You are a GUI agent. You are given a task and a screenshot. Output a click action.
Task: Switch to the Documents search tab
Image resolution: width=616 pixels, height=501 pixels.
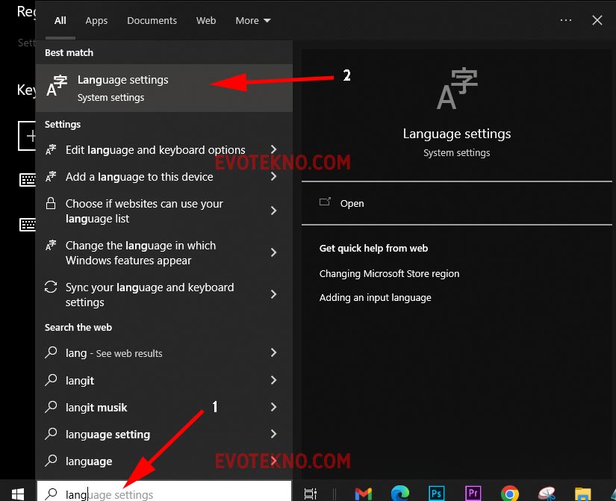point(152,21)
